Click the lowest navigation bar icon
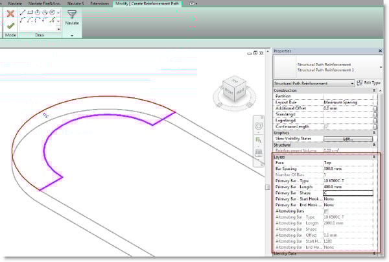This screenshot has width=389, height=262. [x=259, y=153]
